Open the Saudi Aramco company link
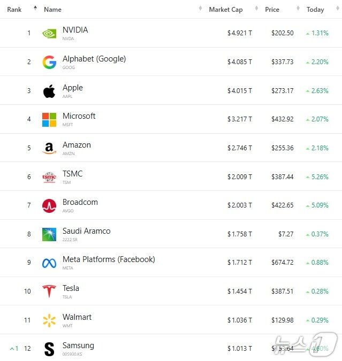342x361 pixels. click(86, 231)
